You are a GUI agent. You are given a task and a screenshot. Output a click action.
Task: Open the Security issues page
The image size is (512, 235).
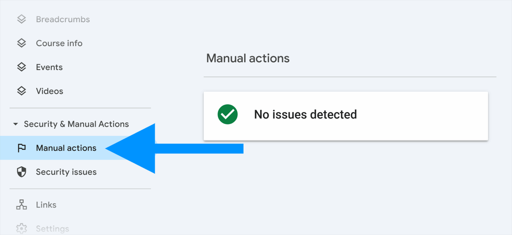[66, 172]
